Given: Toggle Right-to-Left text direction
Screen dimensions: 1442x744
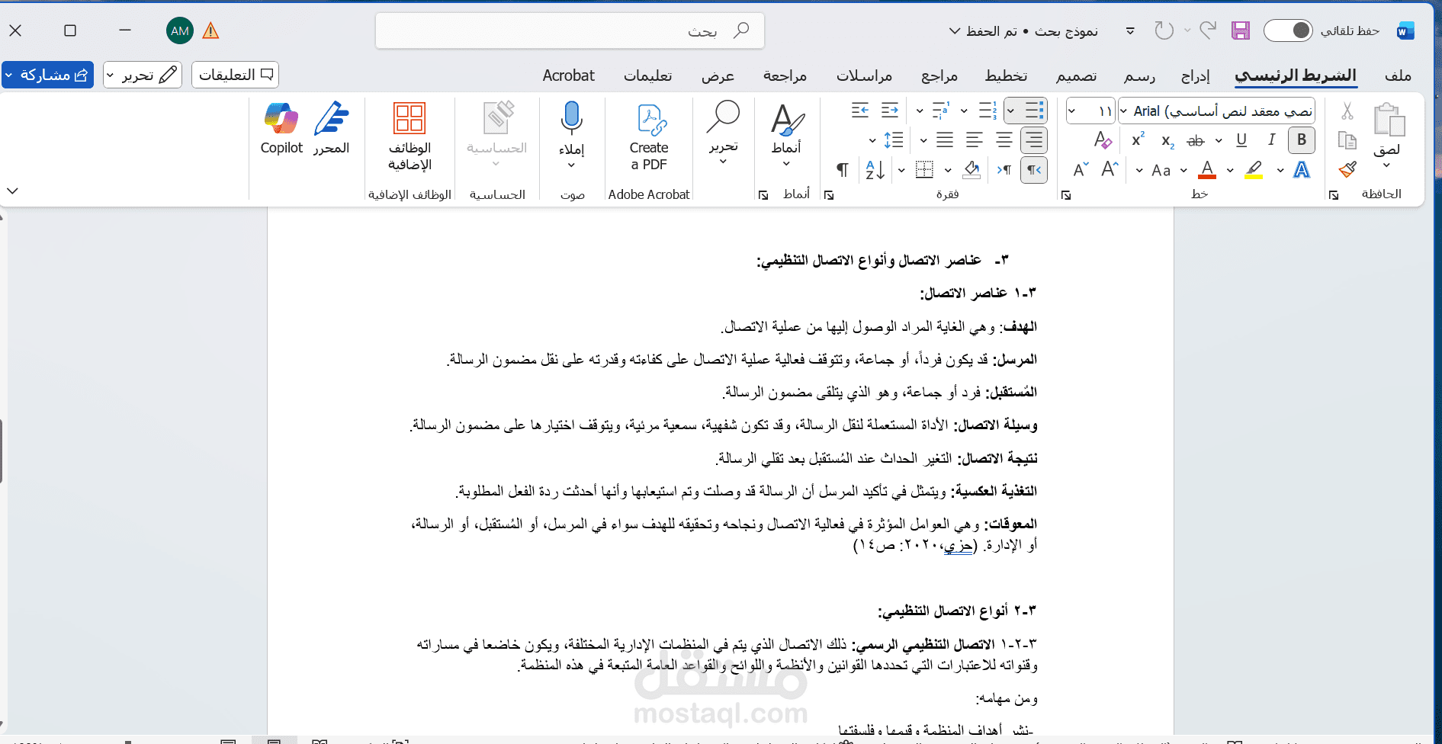Looking at the screenshot, I should point(1034,170).
